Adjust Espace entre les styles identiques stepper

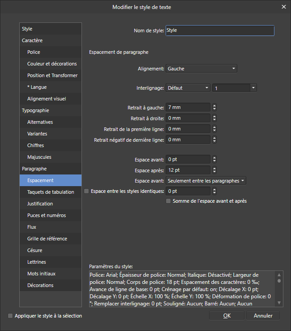(x=214, y=191)
